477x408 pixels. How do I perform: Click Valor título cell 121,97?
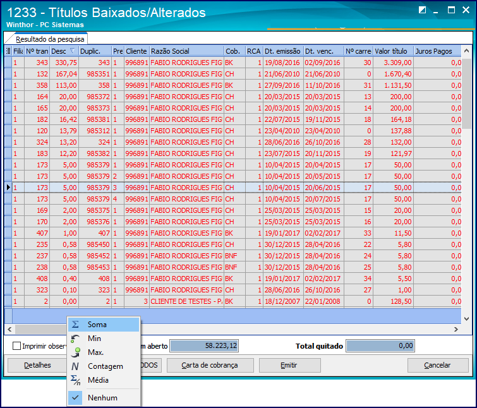394,153
